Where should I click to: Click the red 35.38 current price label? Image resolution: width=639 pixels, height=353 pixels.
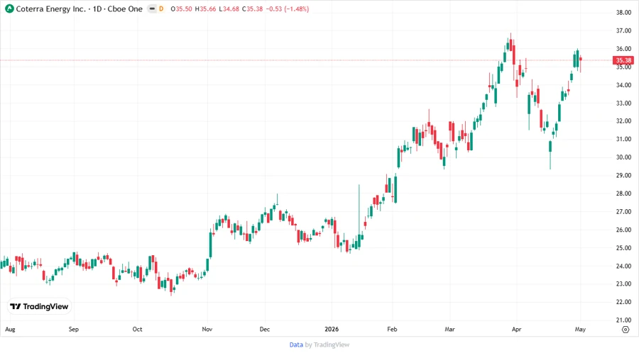click(x=623, y=60)
